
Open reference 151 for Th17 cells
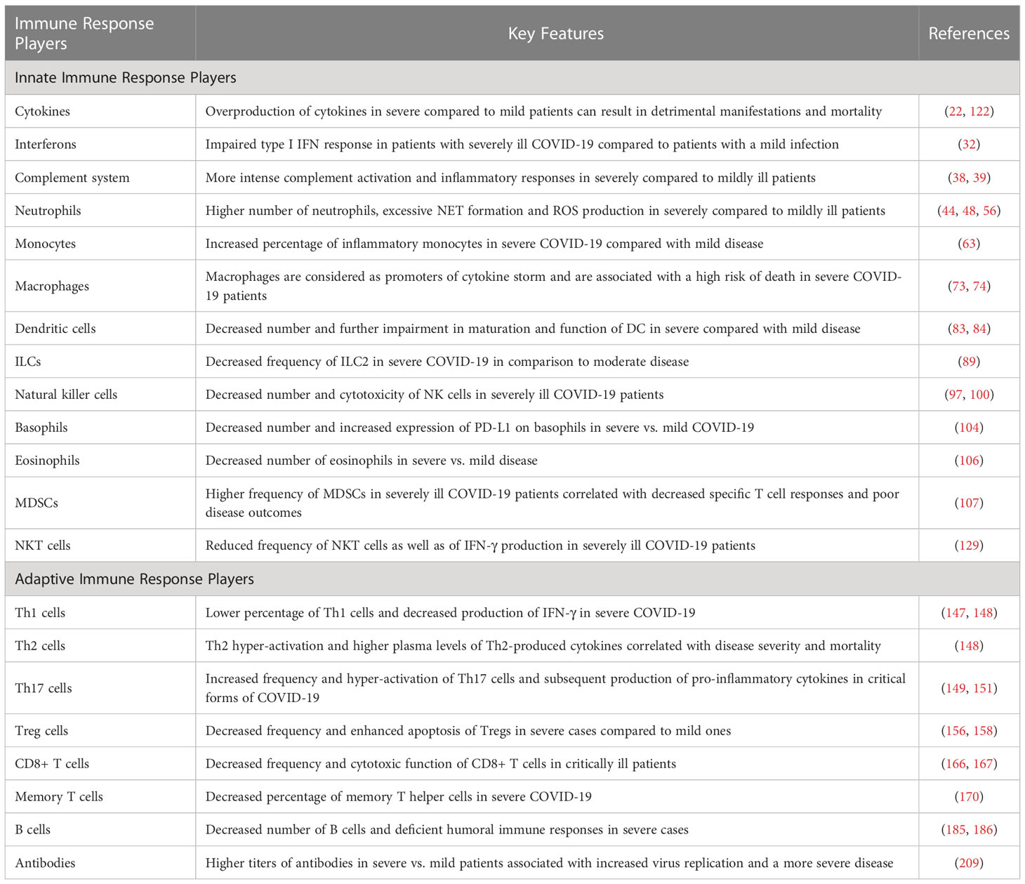click(983, 689)
